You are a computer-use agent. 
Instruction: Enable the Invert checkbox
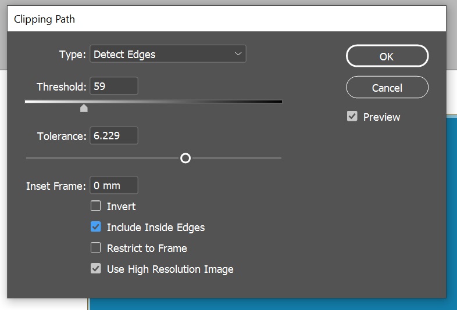[x=96, y=206]
